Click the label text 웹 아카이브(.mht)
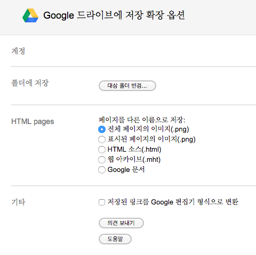Image resolution: width=256 pixels, height=255 pixels. [x=134, y=160]
